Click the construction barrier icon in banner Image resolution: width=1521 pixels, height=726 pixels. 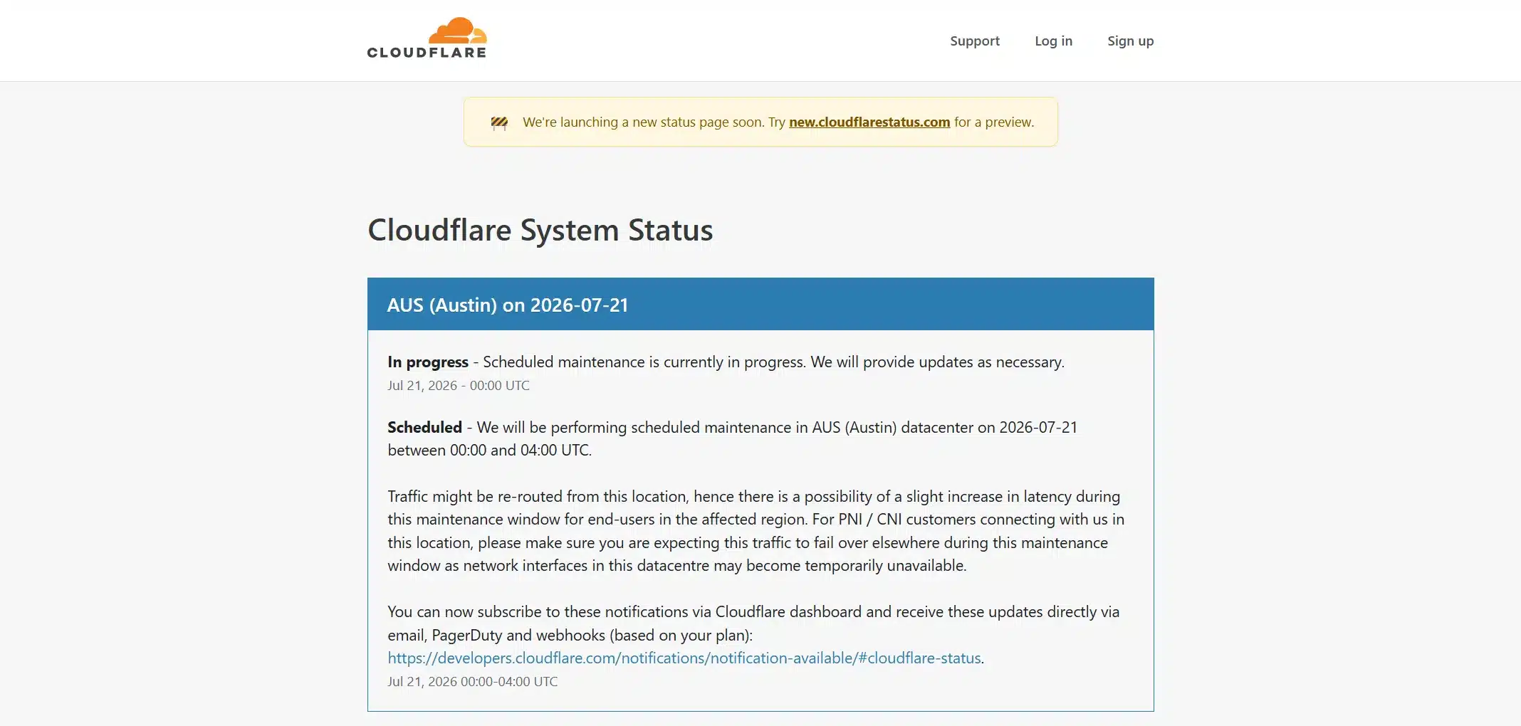pos(499,123)
